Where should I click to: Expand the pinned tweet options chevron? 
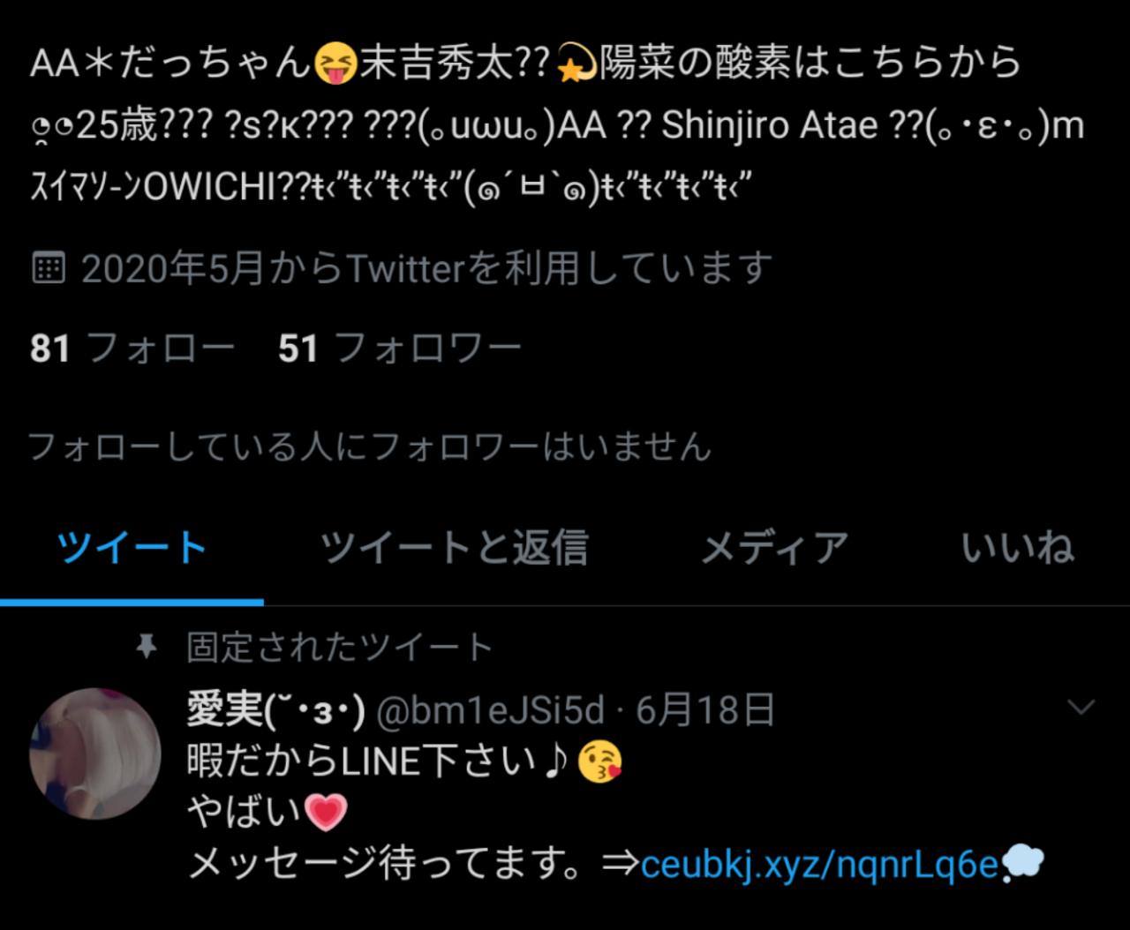pyautogui.click(x=1081, y=707)
